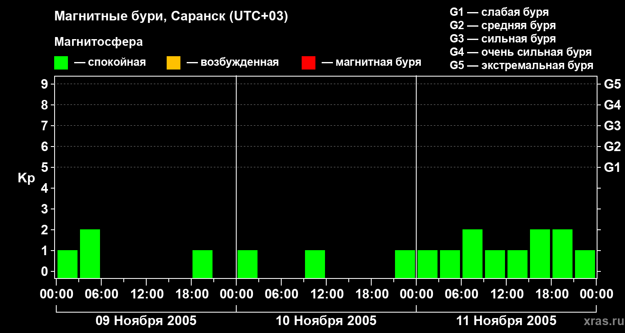Screen dimensions: 625x333
Task: Click the '— магнитная буря' legend label
Action: click(x=371, y=62)
